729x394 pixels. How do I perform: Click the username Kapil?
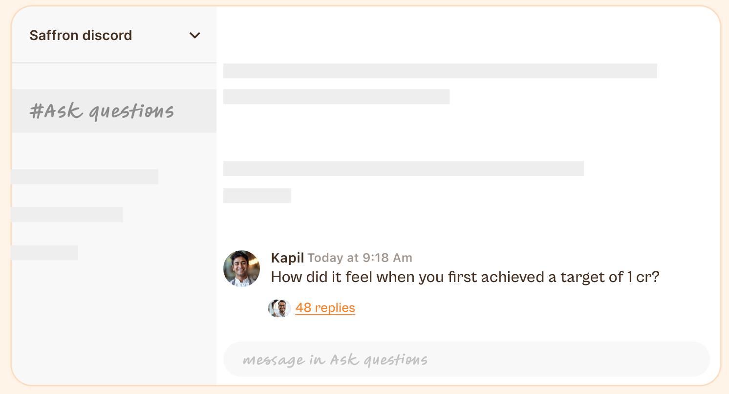click(x=287, y=258)
